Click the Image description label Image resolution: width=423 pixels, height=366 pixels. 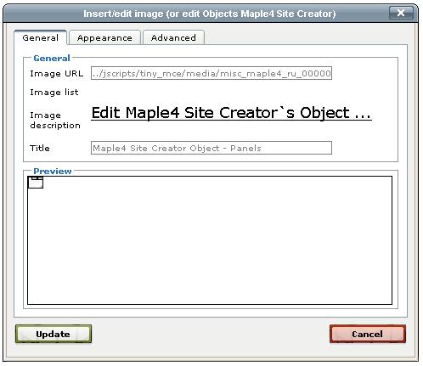pyautogui.click(x=55, y=121)
